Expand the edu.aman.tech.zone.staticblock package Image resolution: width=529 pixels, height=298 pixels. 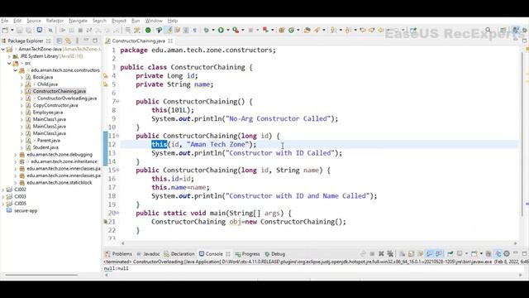pyautogui.click(x=16, y=182)
